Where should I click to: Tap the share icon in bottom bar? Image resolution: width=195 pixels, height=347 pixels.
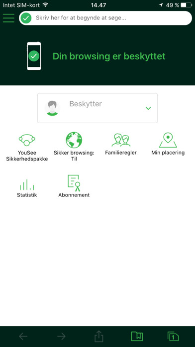(x=99, y=337)
